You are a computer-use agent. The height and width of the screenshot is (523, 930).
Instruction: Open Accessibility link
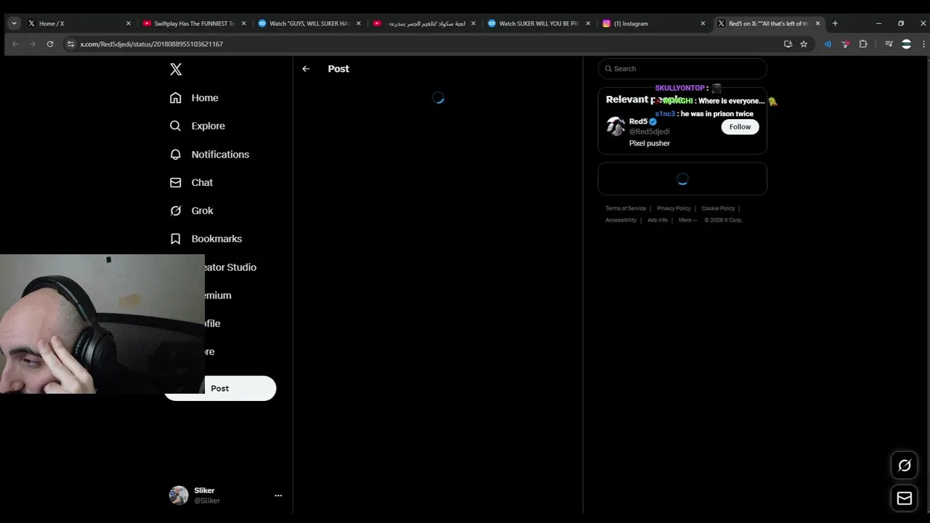pos(620,220)
